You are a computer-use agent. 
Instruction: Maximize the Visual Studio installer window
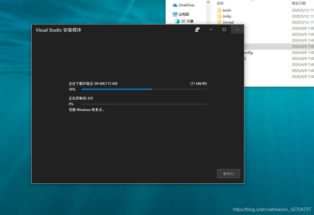click(x=224, y=29)
